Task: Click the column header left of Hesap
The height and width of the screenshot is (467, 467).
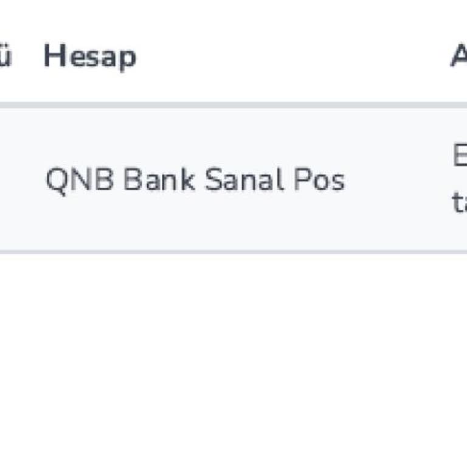Action: (x=5, y=57)
